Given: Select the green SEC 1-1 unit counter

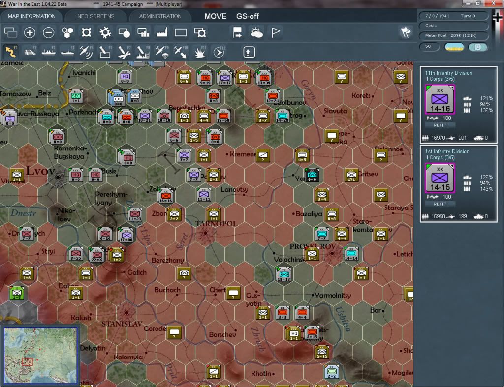Looking at the screenshot, I should click(x=76, y=96).
